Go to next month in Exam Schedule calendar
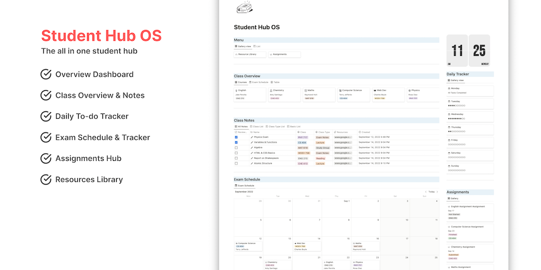The height and width of the screenshot is (270, 541). click(437, 192)
